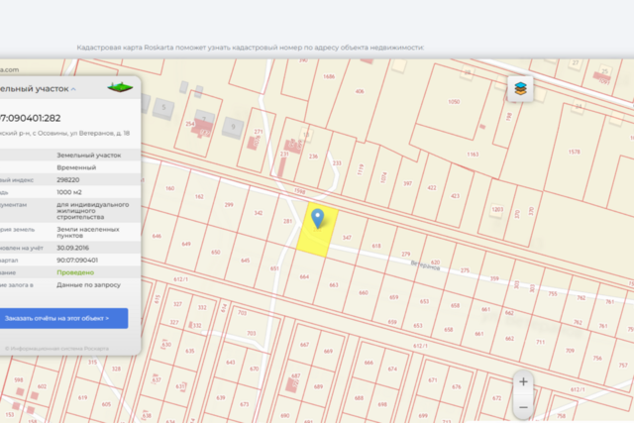Screen dimensions: 634x423
Task: Select parcel 666 on the map
Action: tap(369, 363)
